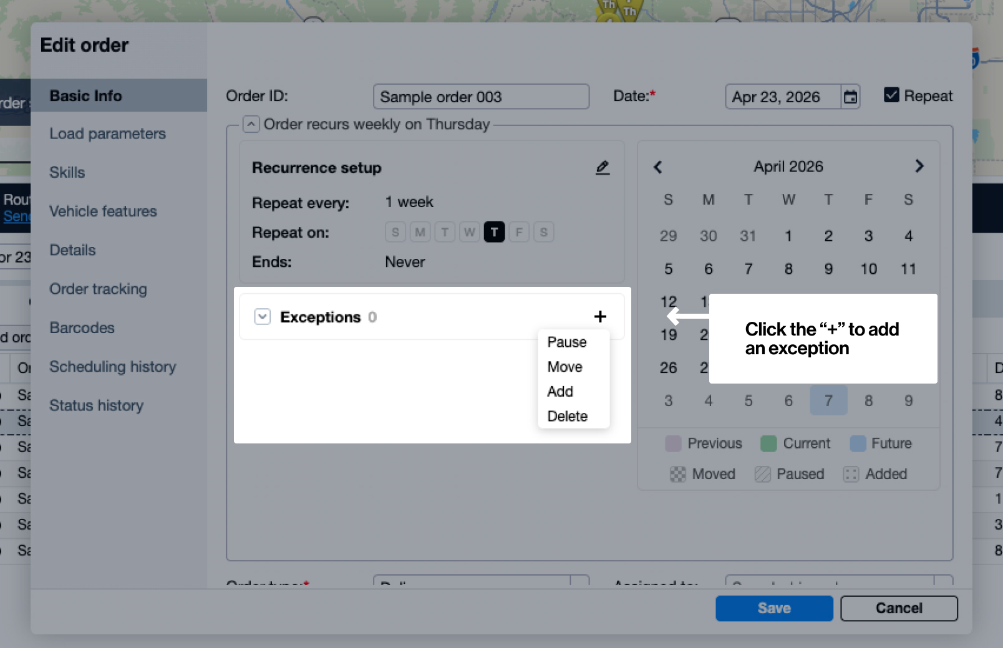Choose Delete from the exception menu
Image resolution: width=1003 pixels, height=648 pixels.
coord(568,416)
